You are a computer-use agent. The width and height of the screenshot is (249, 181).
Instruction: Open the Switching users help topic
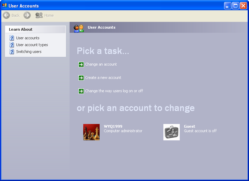[29, 52]
